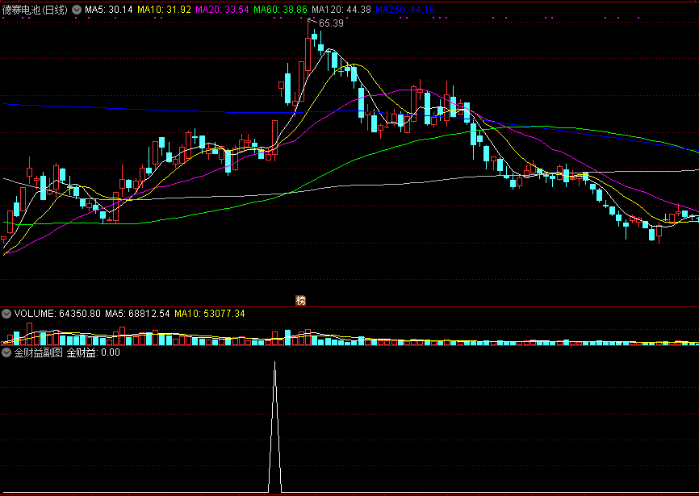Viewport: 699px width, 496px height.
Task: Click the 金财益: 0.00 value readout
Action: click(x=93, y=353)
